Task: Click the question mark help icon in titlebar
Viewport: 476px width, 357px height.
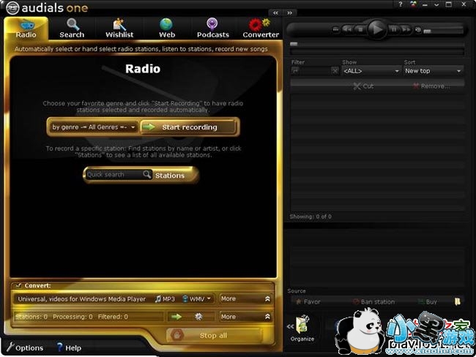Action: coord(401,4)
